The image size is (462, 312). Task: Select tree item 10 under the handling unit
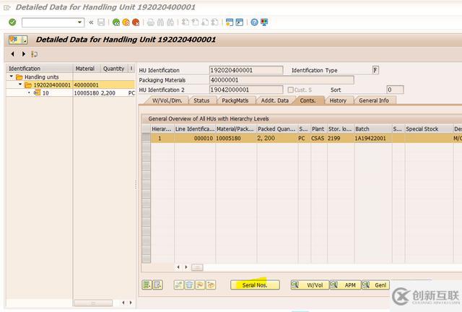[x=45, y=93]
